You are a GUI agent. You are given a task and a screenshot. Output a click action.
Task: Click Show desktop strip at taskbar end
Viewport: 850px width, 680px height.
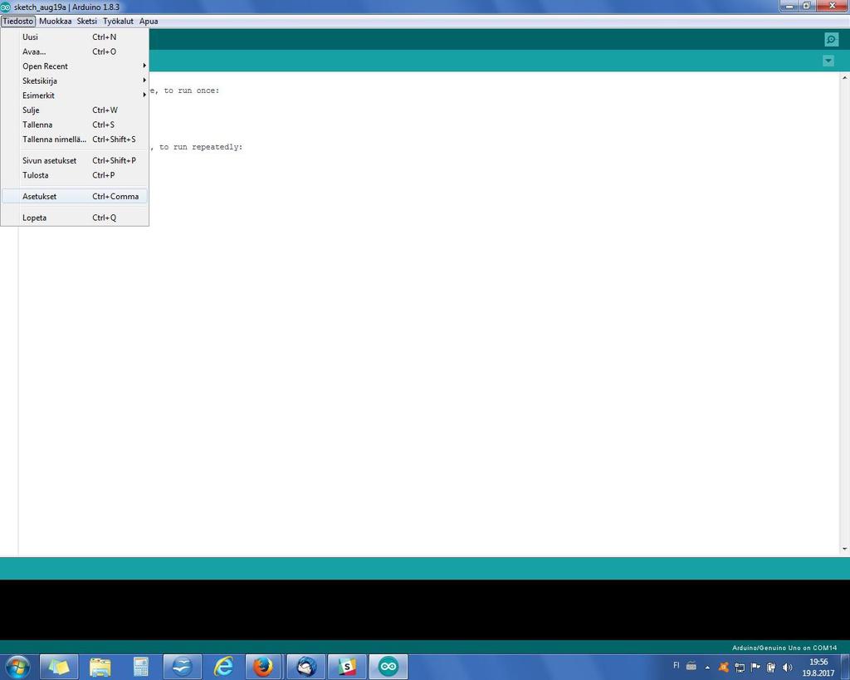(x=845, y=667)
